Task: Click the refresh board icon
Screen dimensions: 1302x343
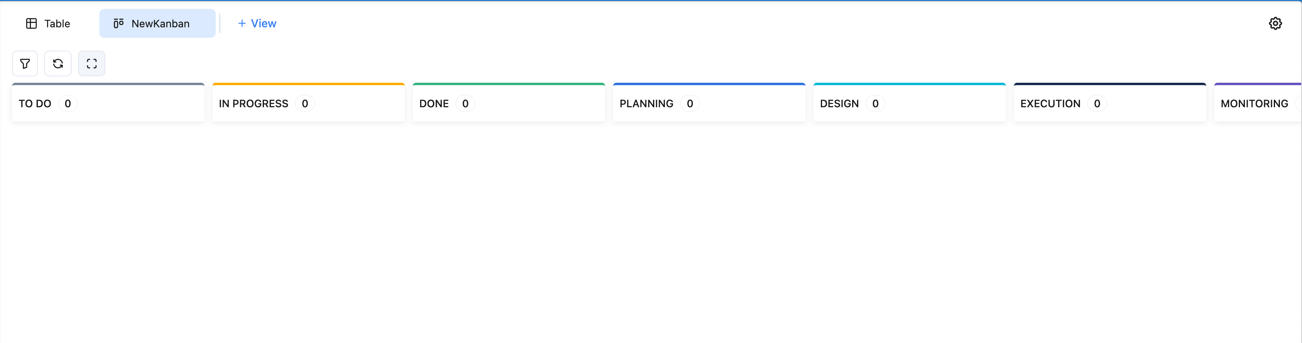Action: point(58,63)
